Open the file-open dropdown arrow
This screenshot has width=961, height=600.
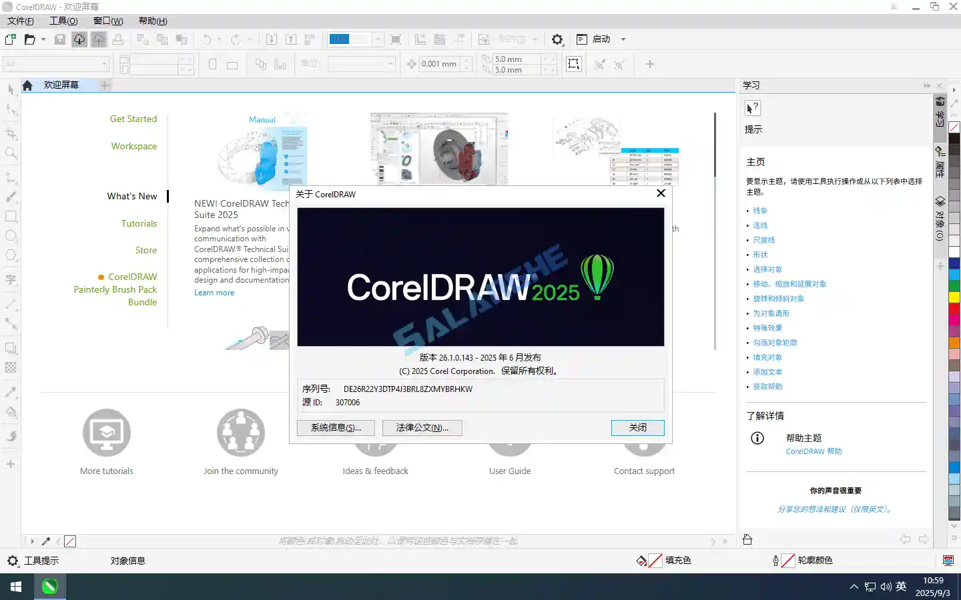(43, 39)
